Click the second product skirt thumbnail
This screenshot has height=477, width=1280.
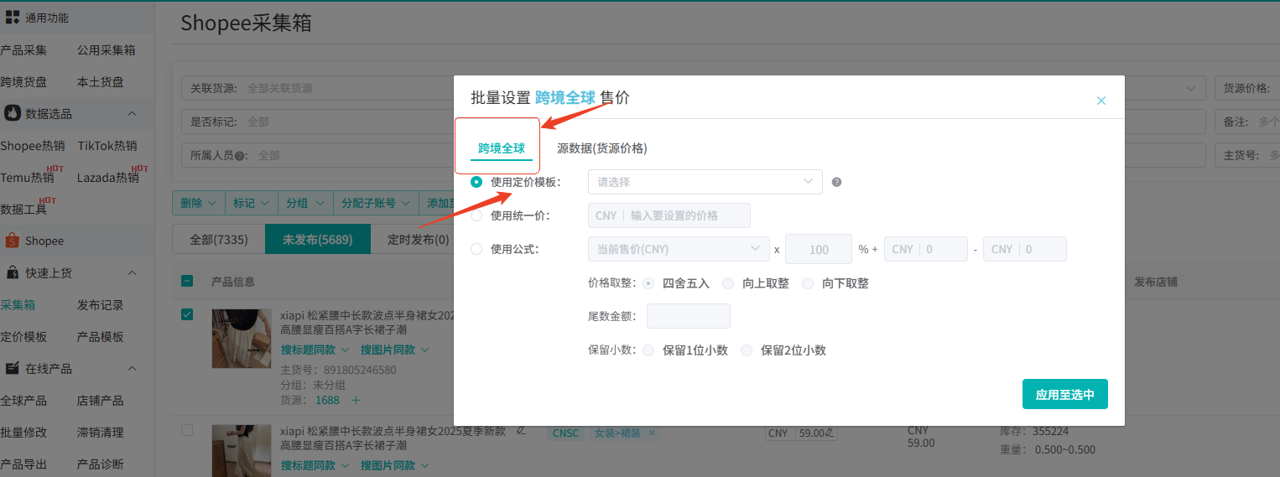click(242, 451)
